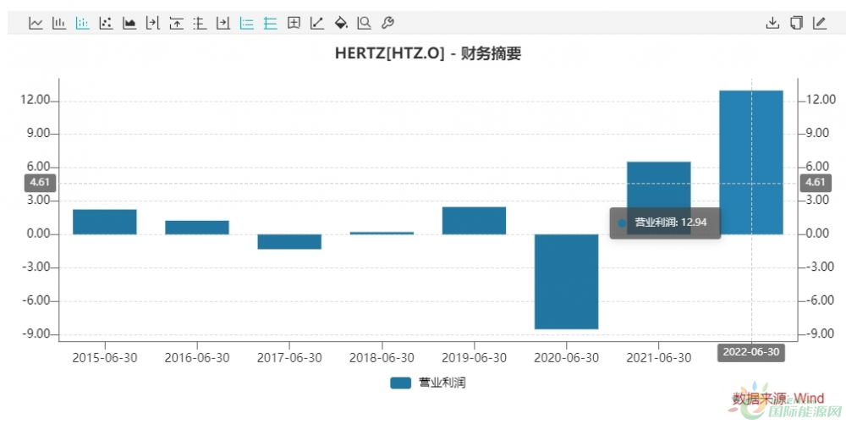Click the x-axis label 2017-06-30
This screenshot has width=846, height=424.
tap(289, 358)
